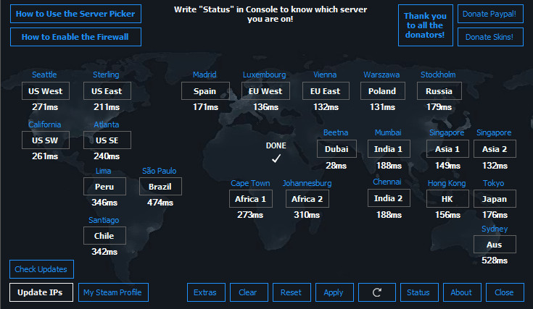533x309 pixels.
Task: Click the DONE status text
Action: [276, 145]
